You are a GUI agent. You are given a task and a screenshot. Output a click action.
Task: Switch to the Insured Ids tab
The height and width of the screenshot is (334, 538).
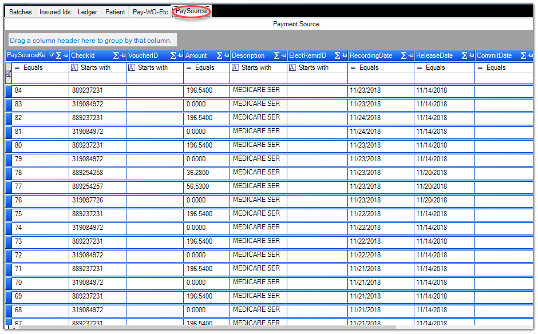point(55,12)
